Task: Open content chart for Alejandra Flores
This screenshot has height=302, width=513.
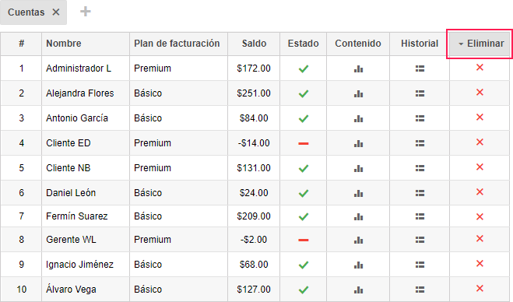Action: pyautogui.click(x=358, y=93)
